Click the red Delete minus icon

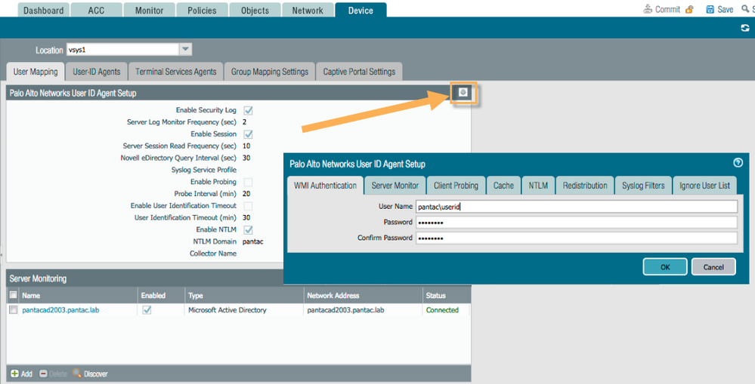tap(43, 373)
